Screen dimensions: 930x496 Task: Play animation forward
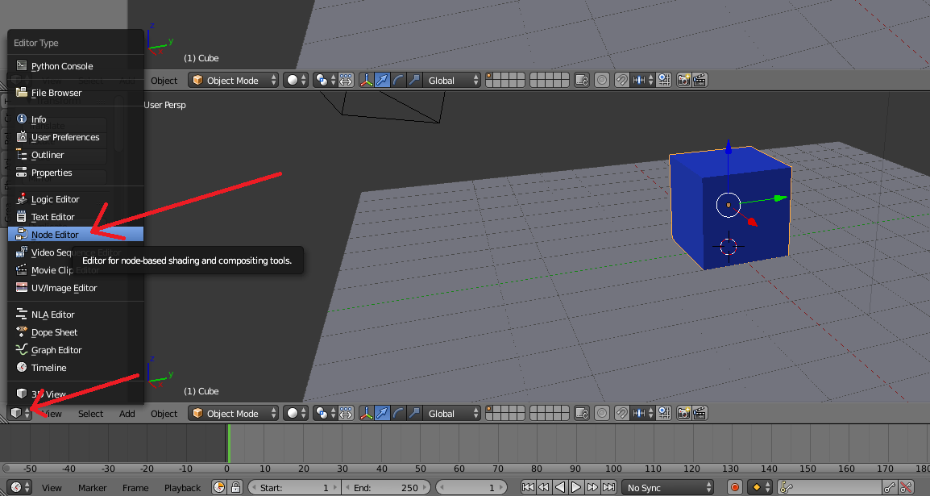[576, 487]
